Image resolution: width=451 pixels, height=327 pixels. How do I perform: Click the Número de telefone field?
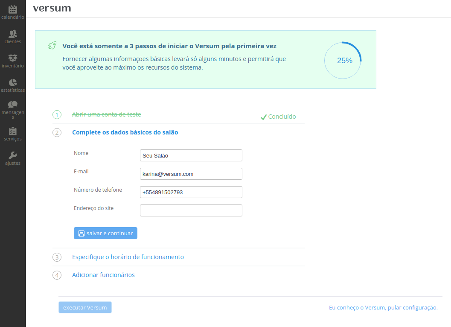pyautogui.click(x=191, y=192)
